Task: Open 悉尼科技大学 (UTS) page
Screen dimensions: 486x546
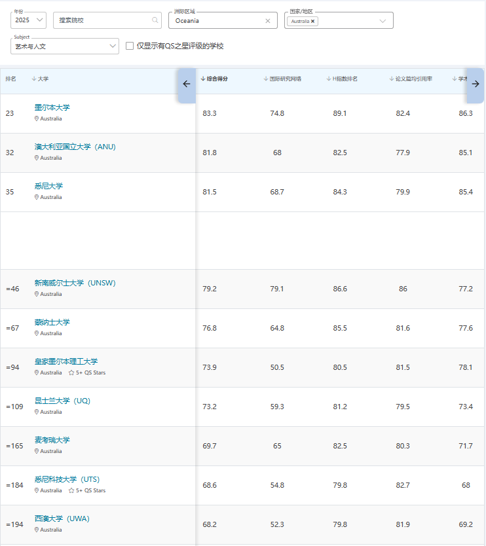Action: 67,479
